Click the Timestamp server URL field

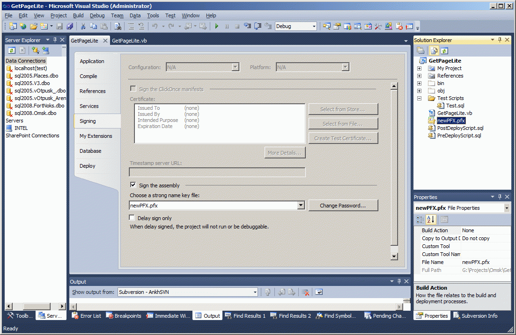click(x=217, y=172)
